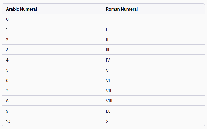
Task: Click the Arabic numeral 7 cell
Action: 7,91
